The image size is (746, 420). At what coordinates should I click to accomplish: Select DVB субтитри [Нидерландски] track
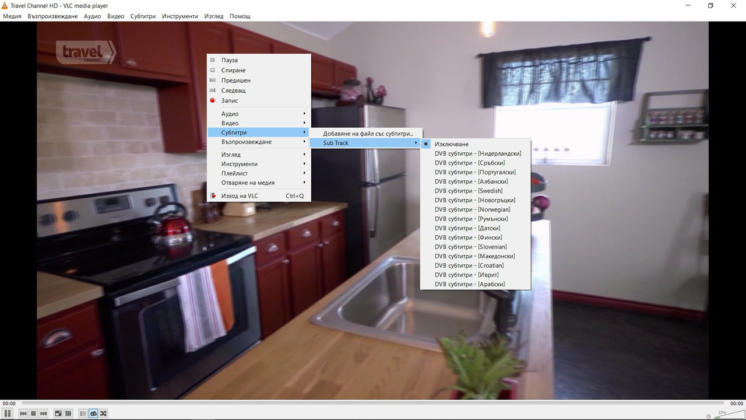[476, 153]
